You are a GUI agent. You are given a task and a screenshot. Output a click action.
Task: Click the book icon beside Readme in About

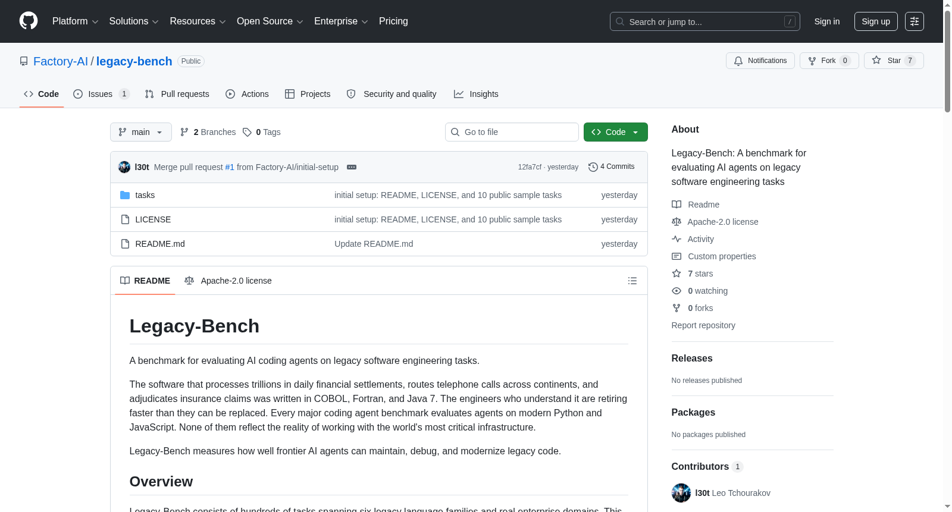677,205
